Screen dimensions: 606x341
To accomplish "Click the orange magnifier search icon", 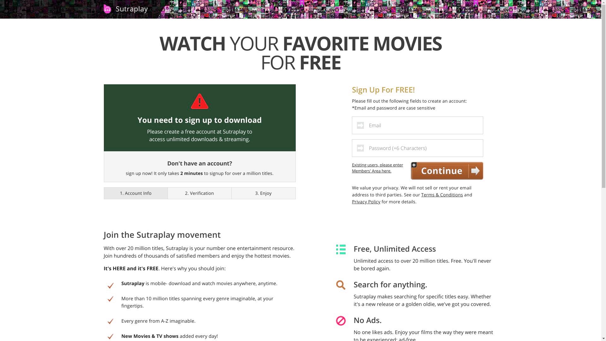I will click(341, 285).
